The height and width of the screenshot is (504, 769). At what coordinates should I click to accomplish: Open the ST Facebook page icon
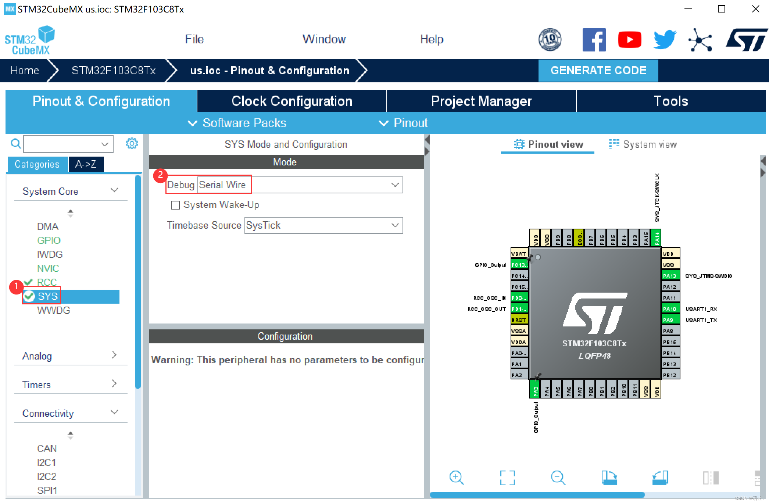click(x=594, y=39)
